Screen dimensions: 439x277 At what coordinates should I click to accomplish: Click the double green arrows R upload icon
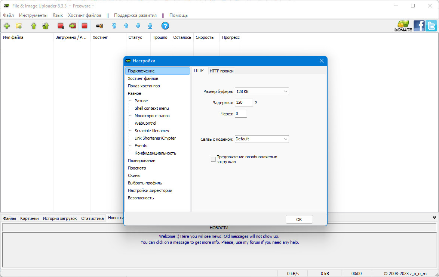click(46, 26)
